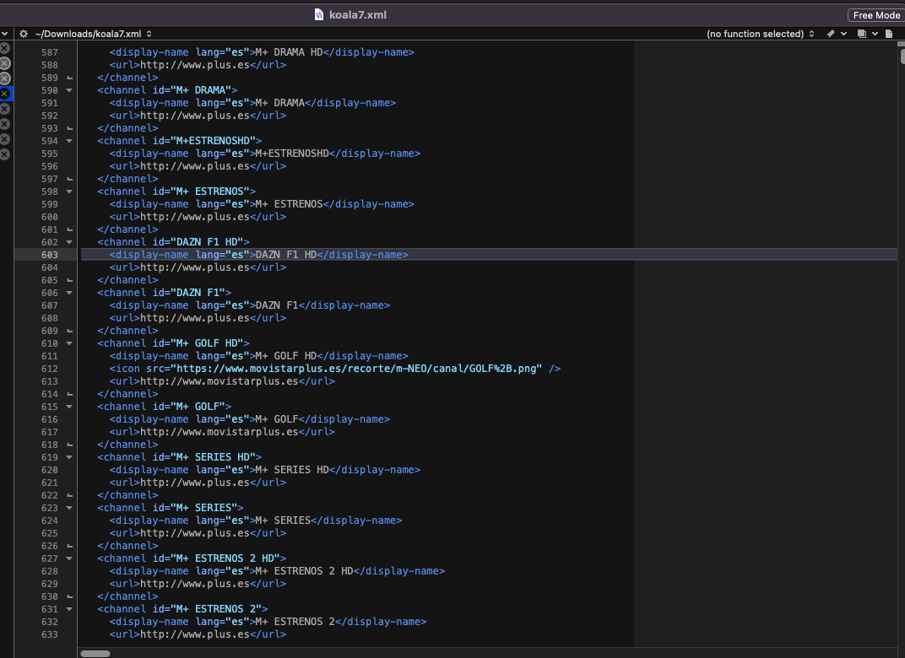Collapse the M+ SERIES block at line 623

coord(69,508)
